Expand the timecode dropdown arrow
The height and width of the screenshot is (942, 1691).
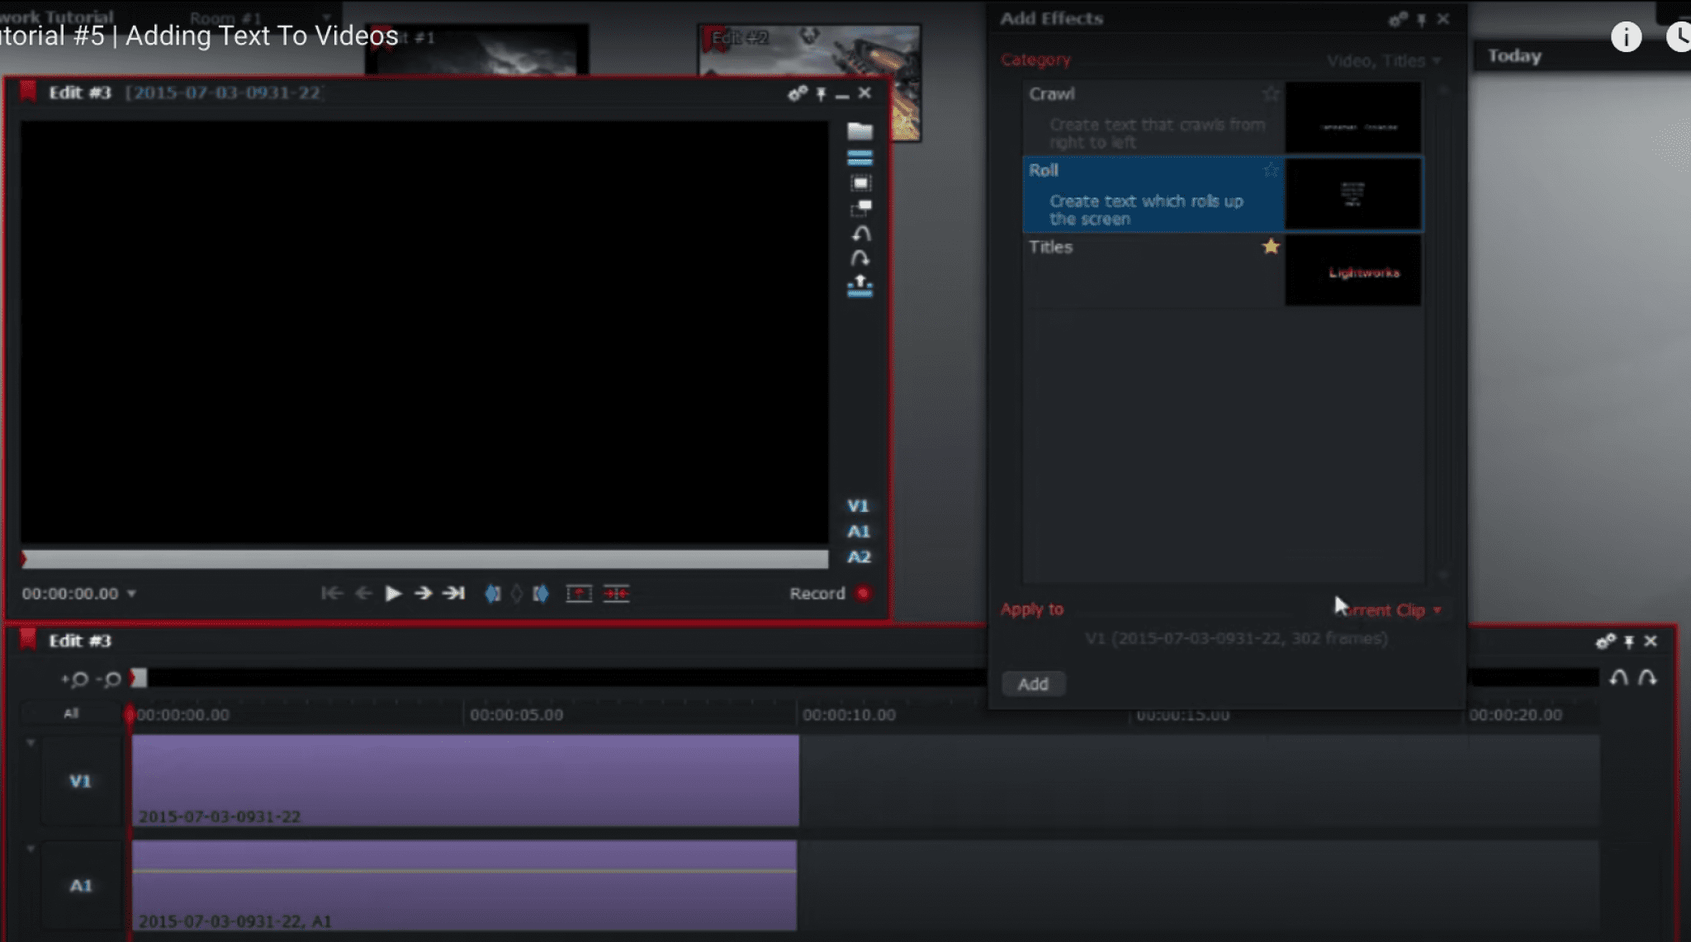pyautogui.click(x=132, y=594)
